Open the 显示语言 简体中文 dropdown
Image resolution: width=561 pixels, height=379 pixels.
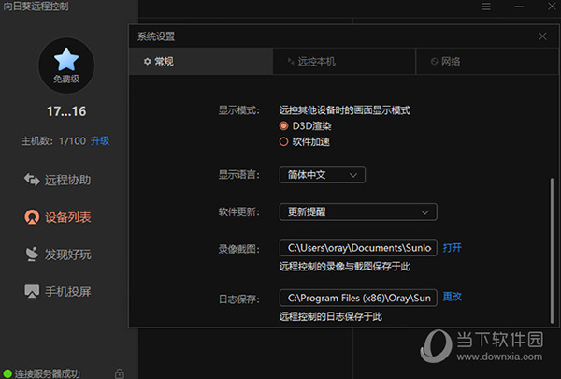[322, 174]
